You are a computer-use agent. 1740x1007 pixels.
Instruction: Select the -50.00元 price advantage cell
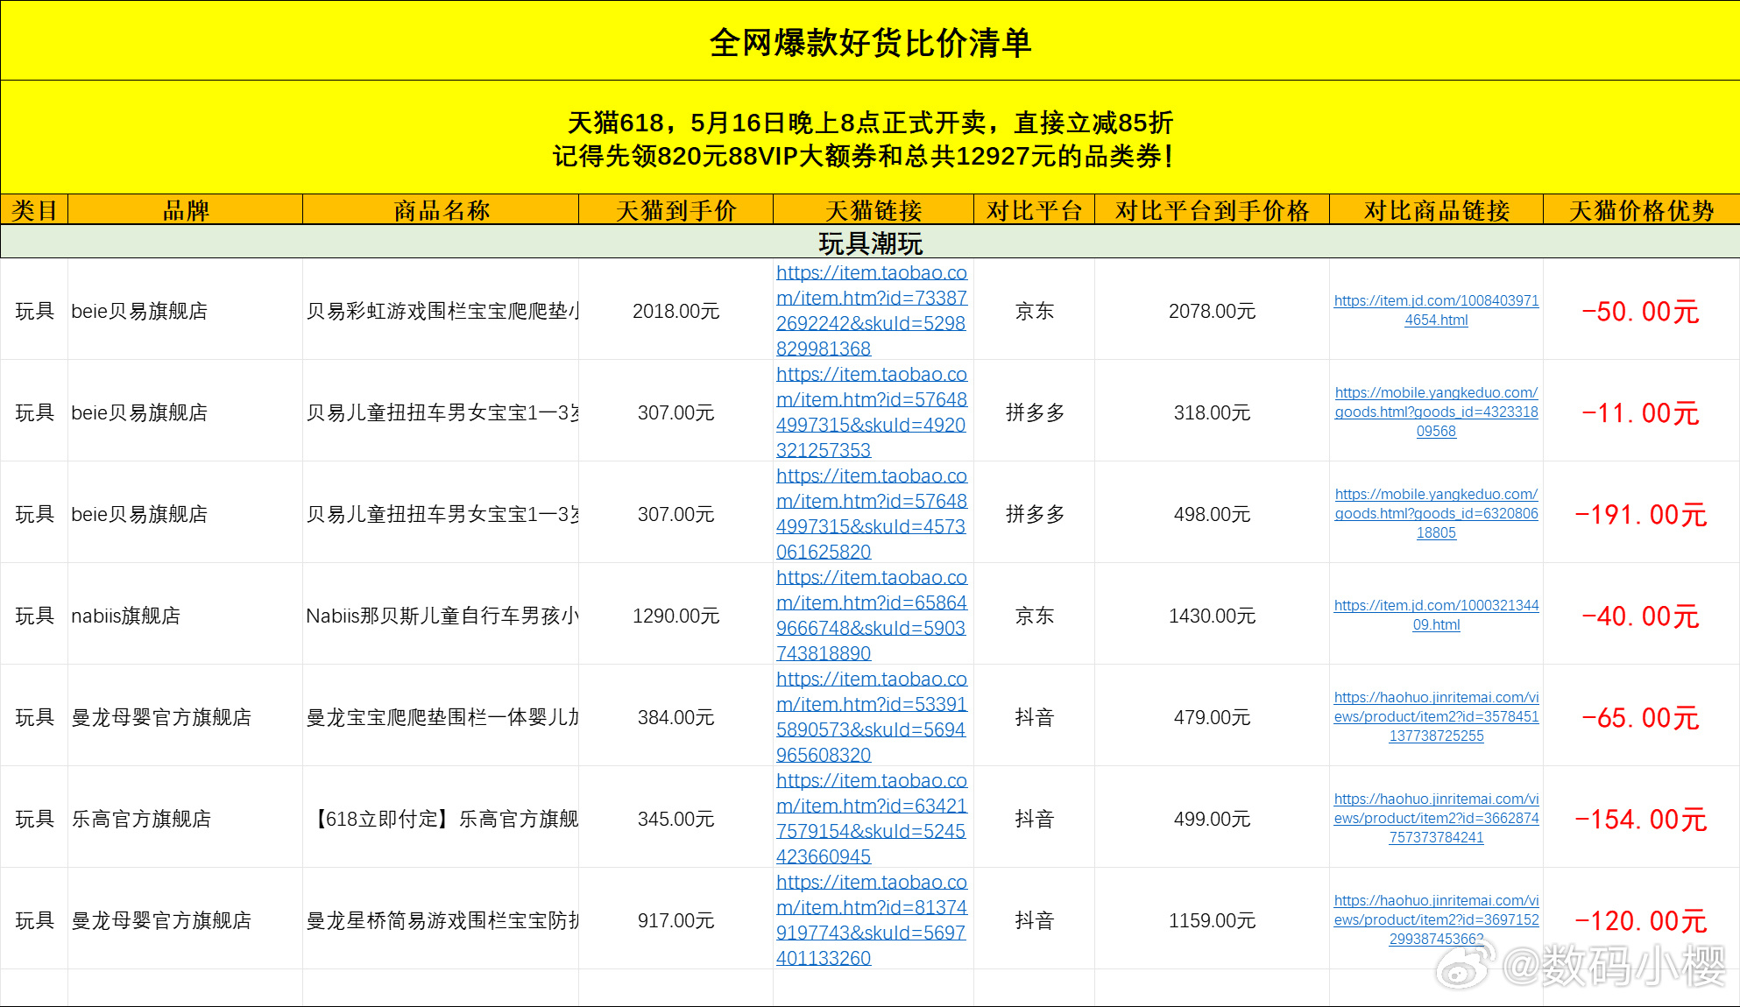tap(1641, 311)
